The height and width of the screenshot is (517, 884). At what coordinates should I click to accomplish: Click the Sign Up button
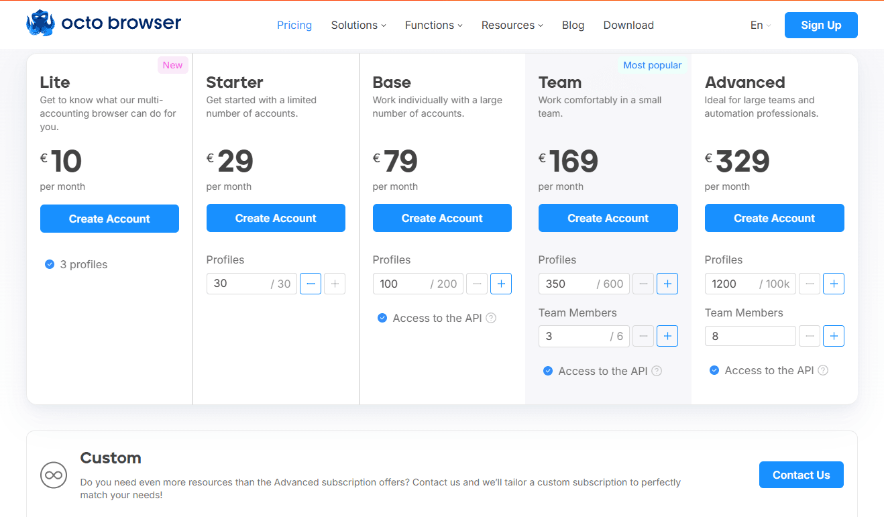821,25
